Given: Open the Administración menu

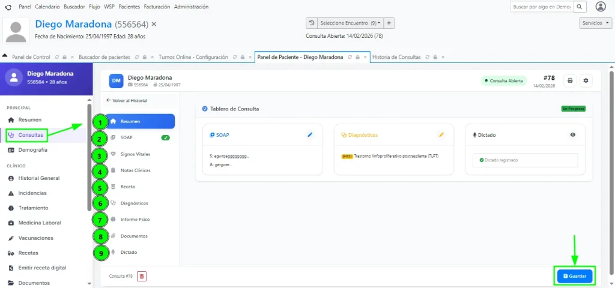Looking at the screenshot, I should point(192,7).
